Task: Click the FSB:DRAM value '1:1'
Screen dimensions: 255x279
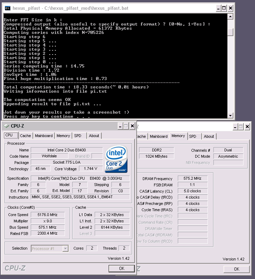Action: click(x=192, y=185)
